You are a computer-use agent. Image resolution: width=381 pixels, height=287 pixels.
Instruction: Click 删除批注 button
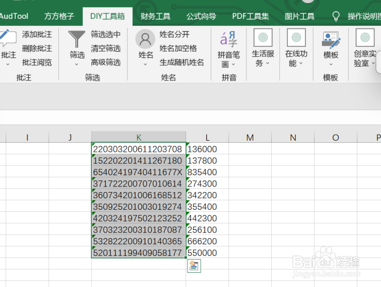pyautogui.click(x=37, y=48)
